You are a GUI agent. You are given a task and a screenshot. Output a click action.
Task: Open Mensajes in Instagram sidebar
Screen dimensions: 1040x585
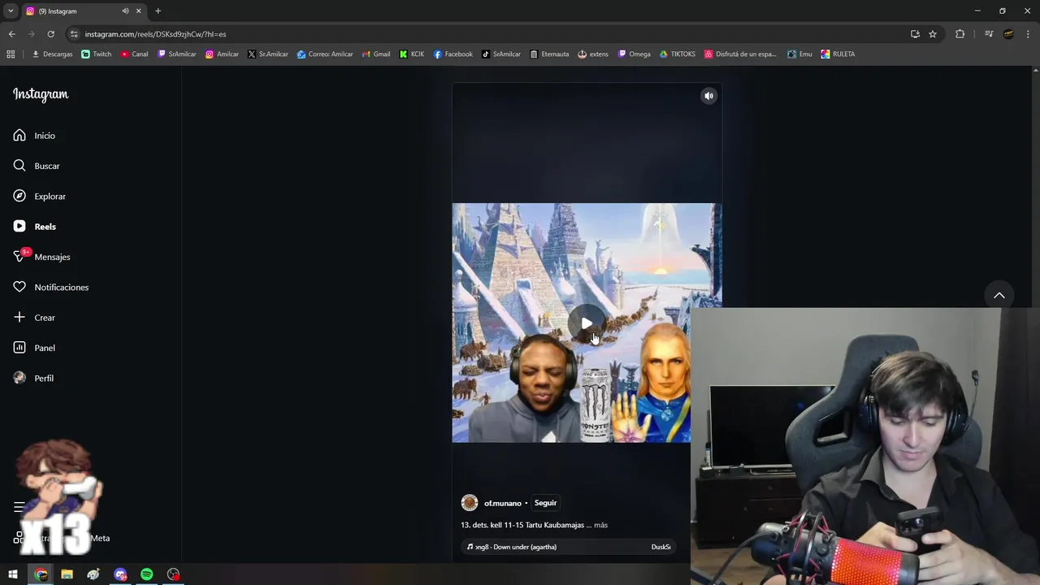[41, 257]
